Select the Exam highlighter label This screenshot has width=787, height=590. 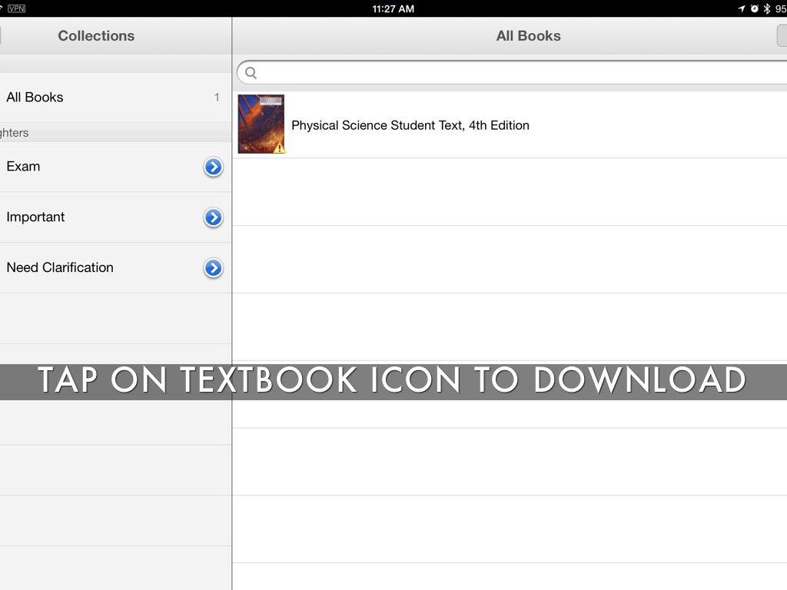point(23,167)
